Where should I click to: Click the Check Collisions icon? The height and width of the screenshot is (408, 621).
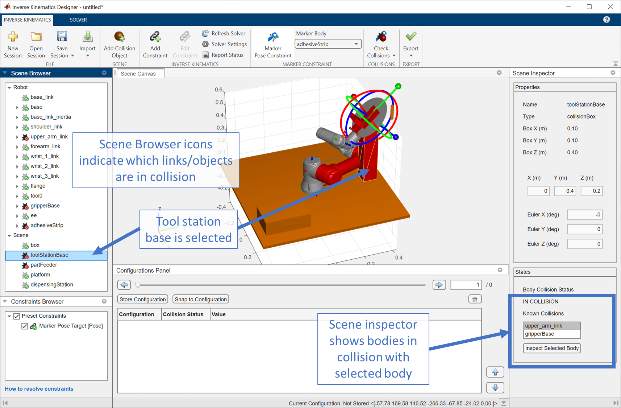coord(381,37)
